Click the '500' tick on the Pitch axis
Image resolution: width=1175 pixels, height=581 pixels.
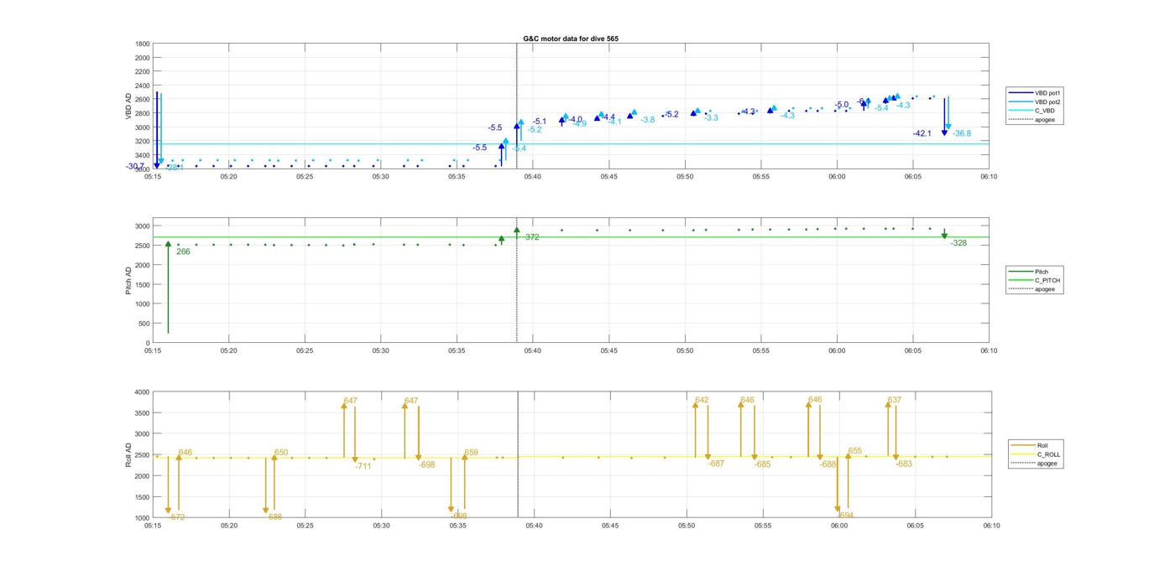point(144,324)
